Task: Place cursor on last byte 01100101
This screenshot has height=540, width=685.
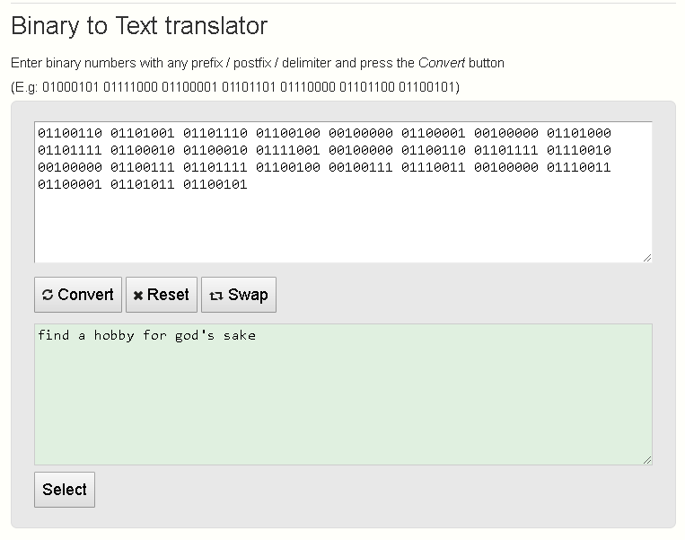Action: (x=215, y=184)
